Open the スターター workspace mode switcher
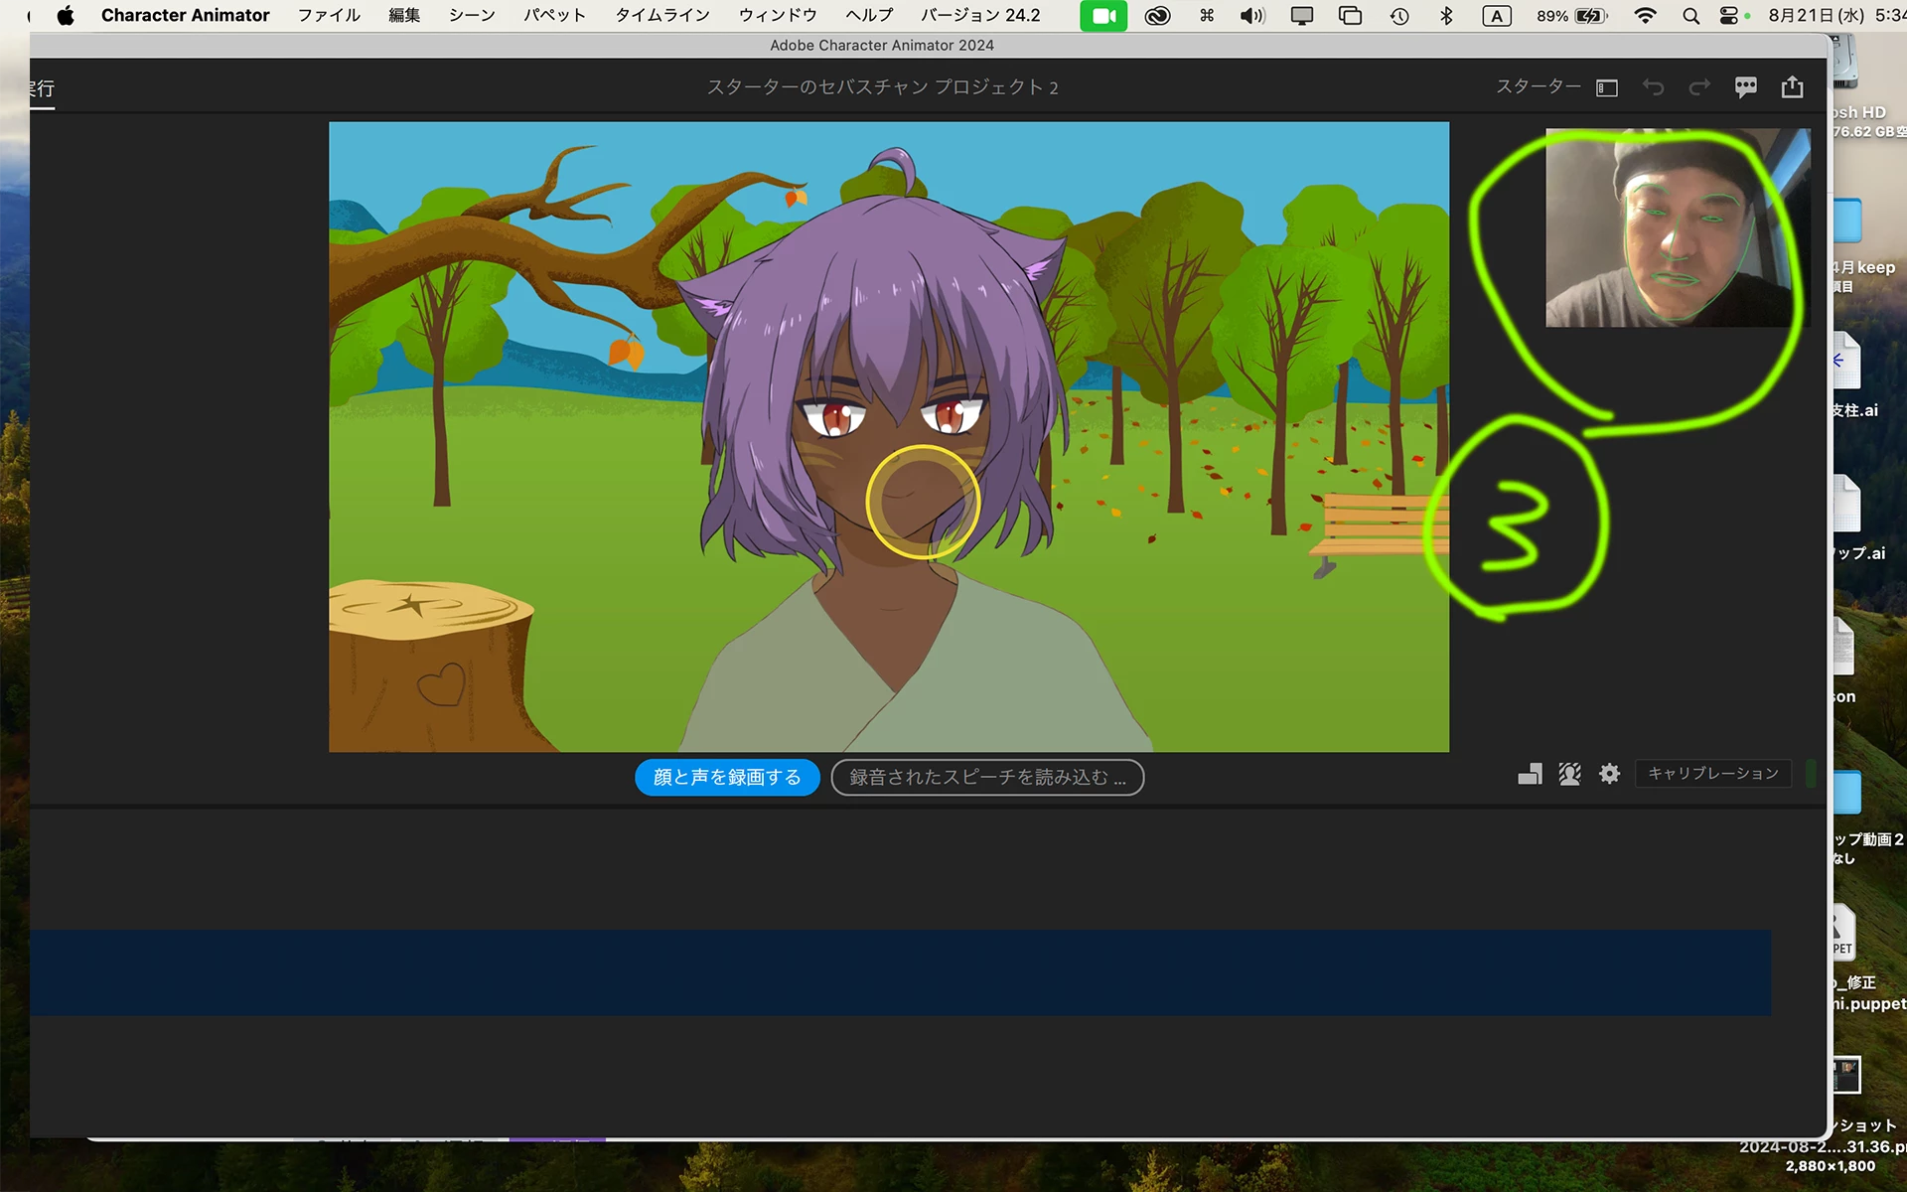This screenshot has width=1907, height=1192. point(1538,87)
